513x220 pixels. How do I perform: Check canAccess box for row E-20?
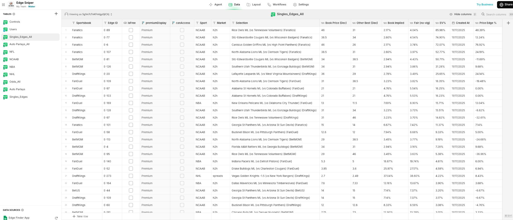point(182,74)
